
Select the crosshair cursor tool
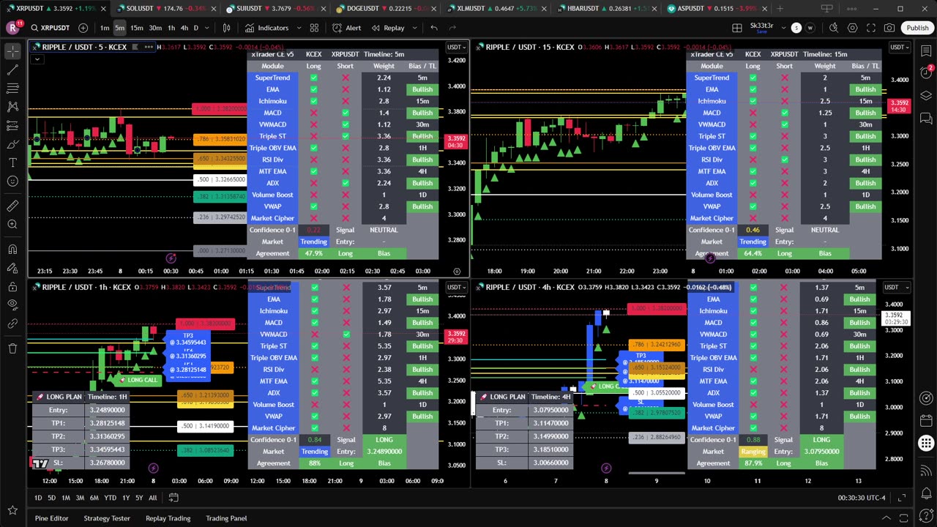(x=12, y=51)
